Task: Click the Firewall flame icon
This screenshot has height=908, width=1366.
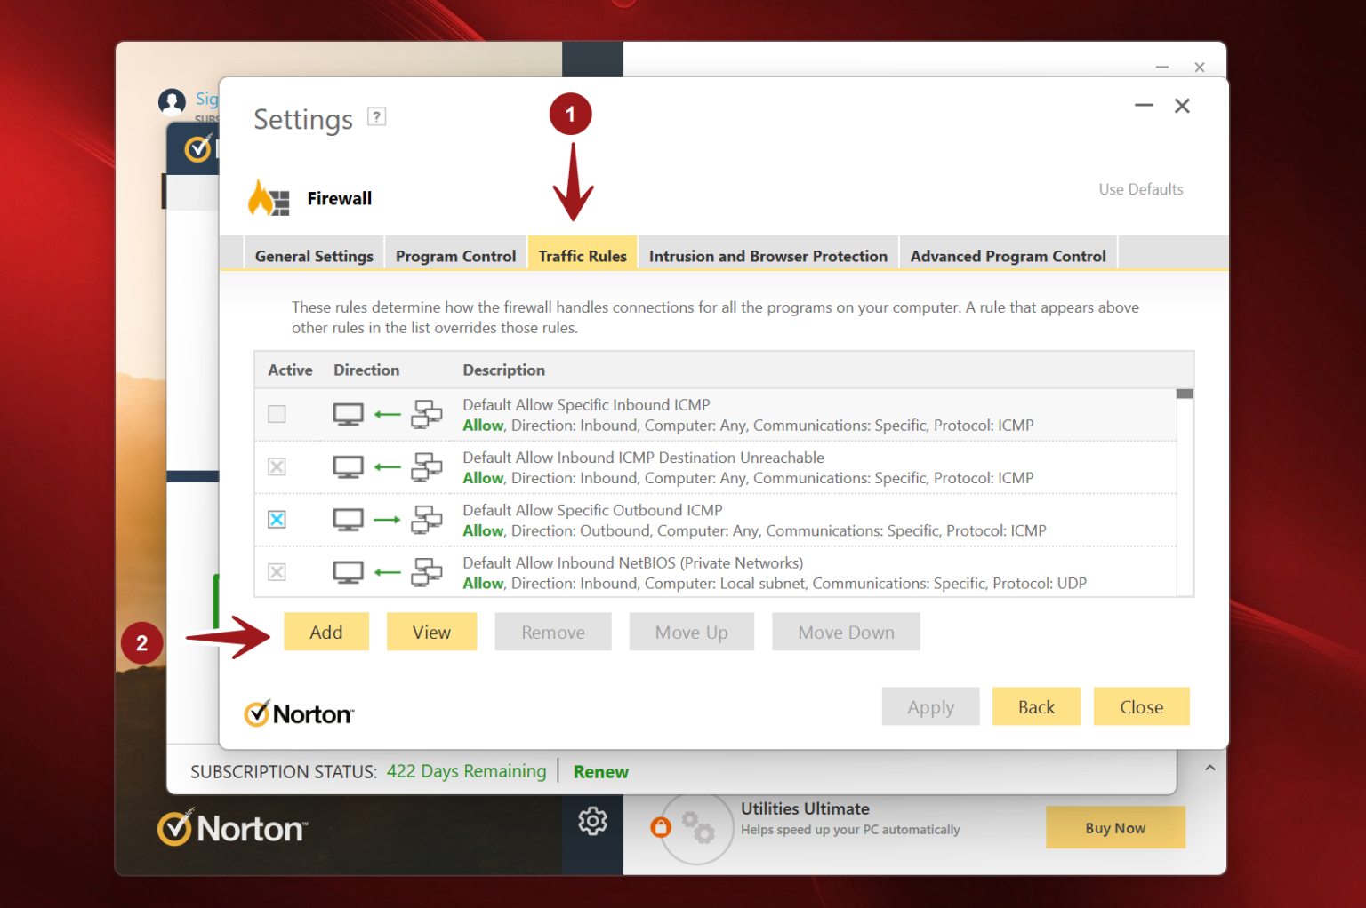Action: [x=268, y=198]
